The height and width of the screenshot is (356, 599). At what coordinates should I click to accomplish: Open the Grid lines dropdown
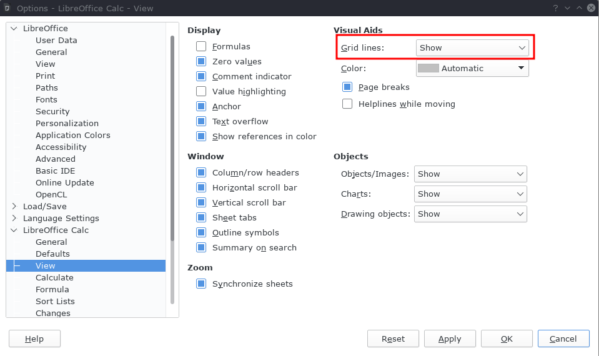tap(472, 47)
